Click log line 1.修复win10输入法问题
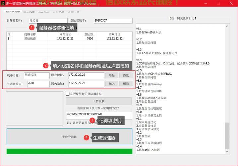Screen dimensions: 238x166 [x=151, y=98]
